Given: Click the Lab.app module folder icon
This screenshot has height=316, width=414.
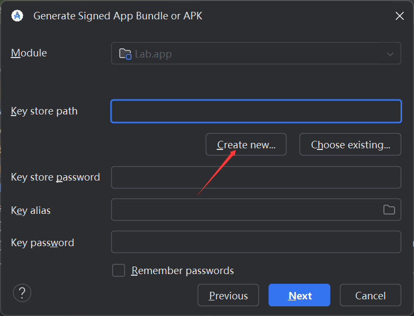Looking at the screenshot, I should click(x=125, y=54).
